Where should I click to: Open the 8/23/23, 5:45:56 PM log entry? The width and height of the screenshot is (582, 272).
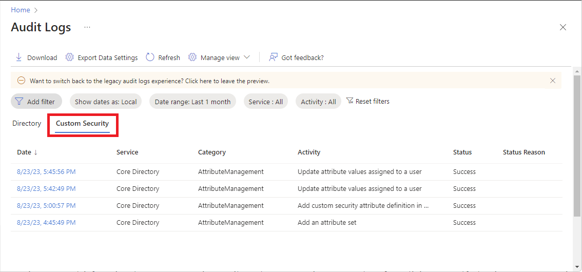coord(46,172)
